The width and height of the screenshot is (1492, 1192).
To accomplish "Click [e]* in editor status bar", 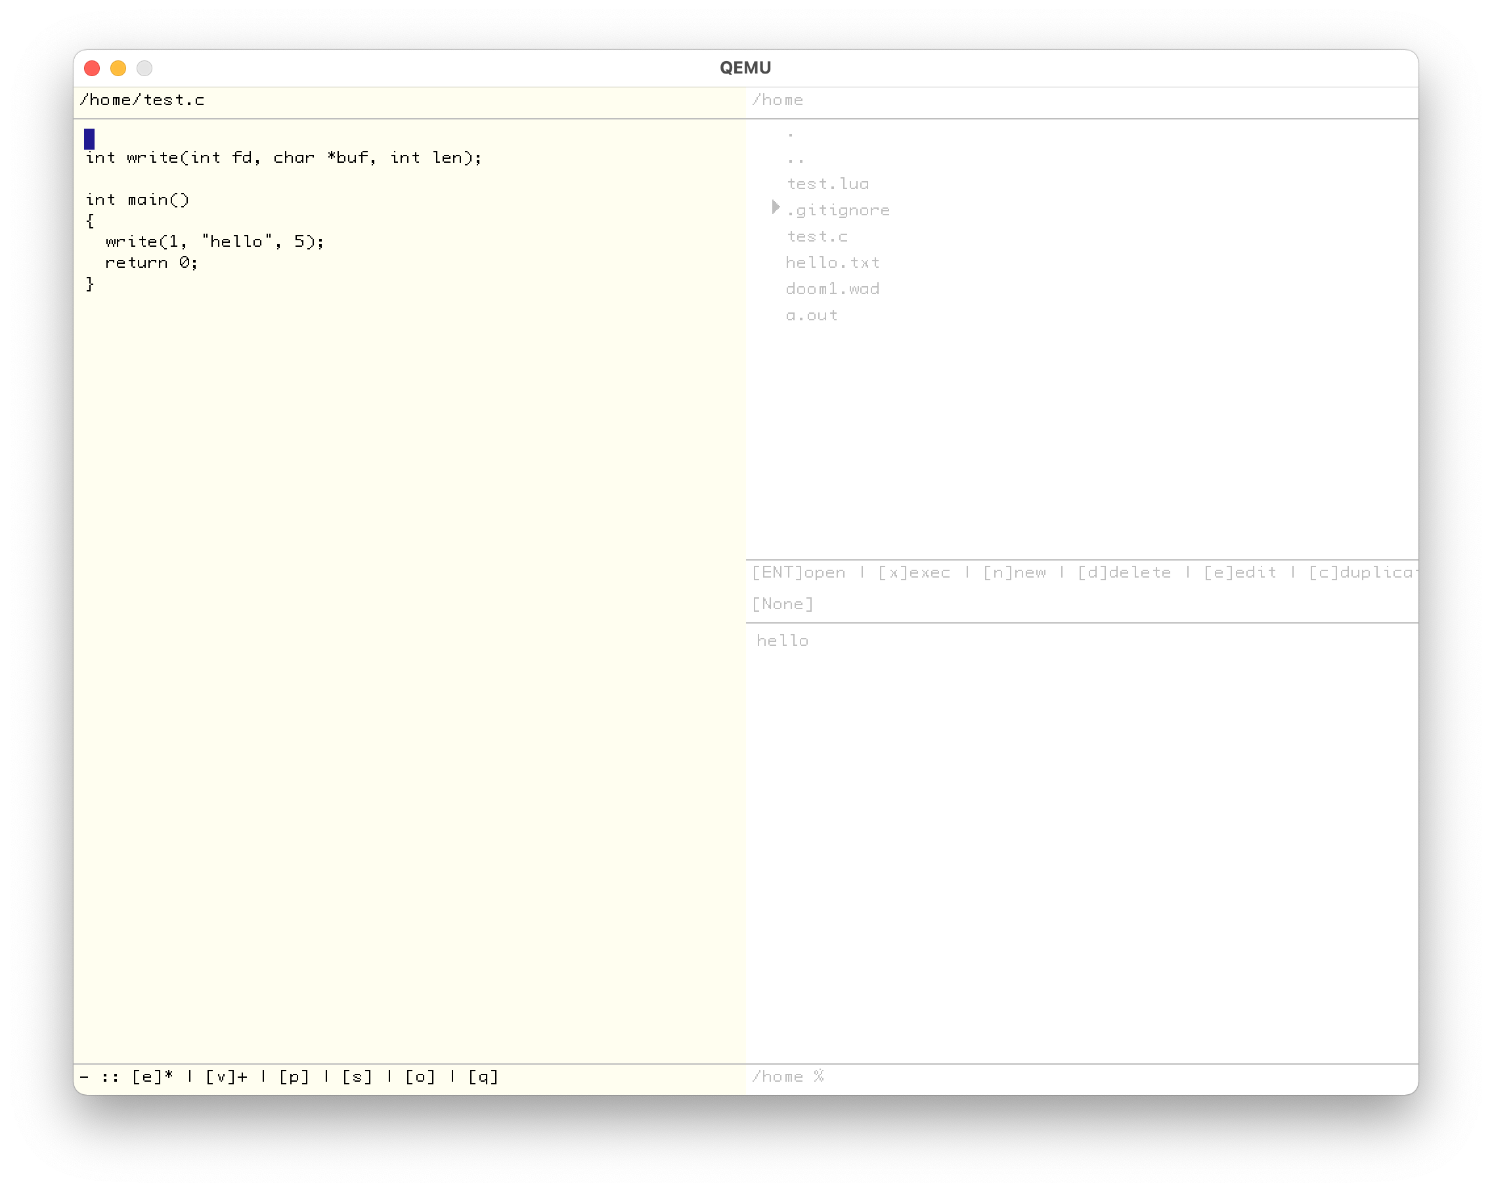I will coord(152,1077).
